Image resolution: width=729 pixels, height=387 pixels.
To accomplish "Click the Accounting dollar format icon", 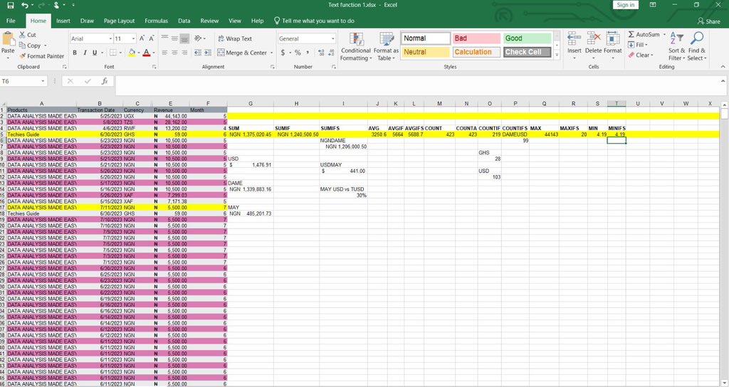I will tap(283, 53).
